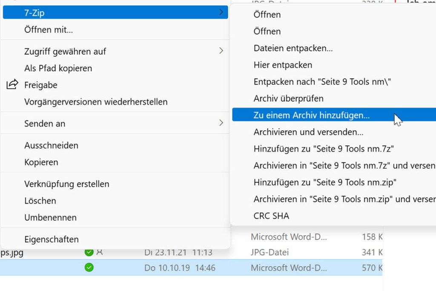The height and width of the screenshot is (291, 436).
Task: Click 'Archiv überprüfen'
Action: pos(288,98)
